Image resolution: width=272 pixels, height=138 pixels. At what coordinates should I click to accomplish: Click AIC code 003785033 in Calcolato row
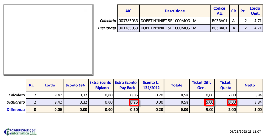tap(128, 21)
